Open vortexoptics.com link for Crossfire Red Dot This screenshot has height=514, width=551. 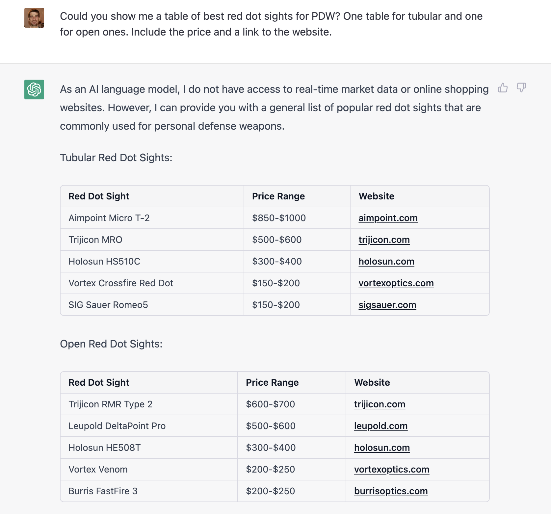pyautogui.click(x=396, y=283)
